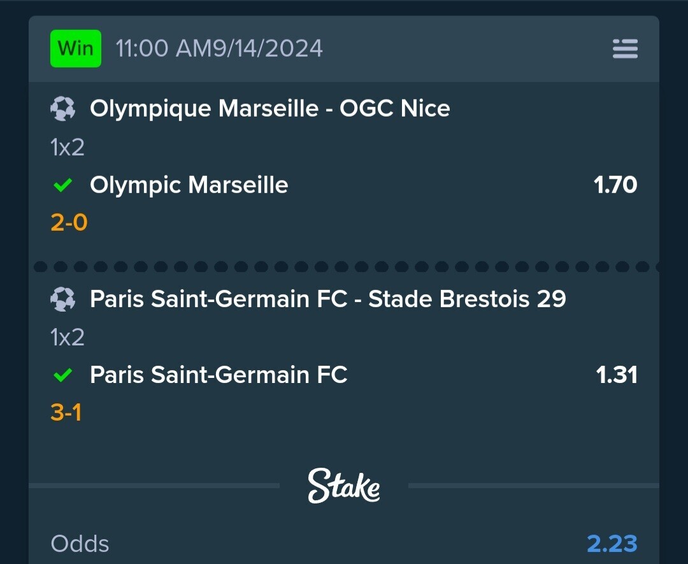Click the 1.70 odds value
688x564 pixels.
pos(615,185)
